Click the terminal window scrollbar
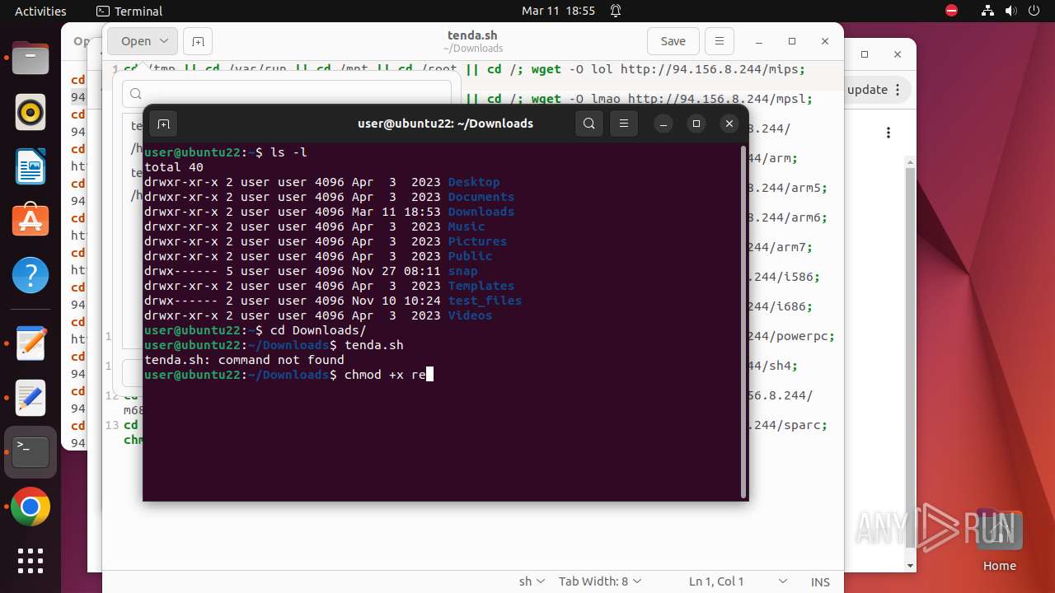Screen dimensions: 1055x593 pyautogui.click(x=743, y=321)
